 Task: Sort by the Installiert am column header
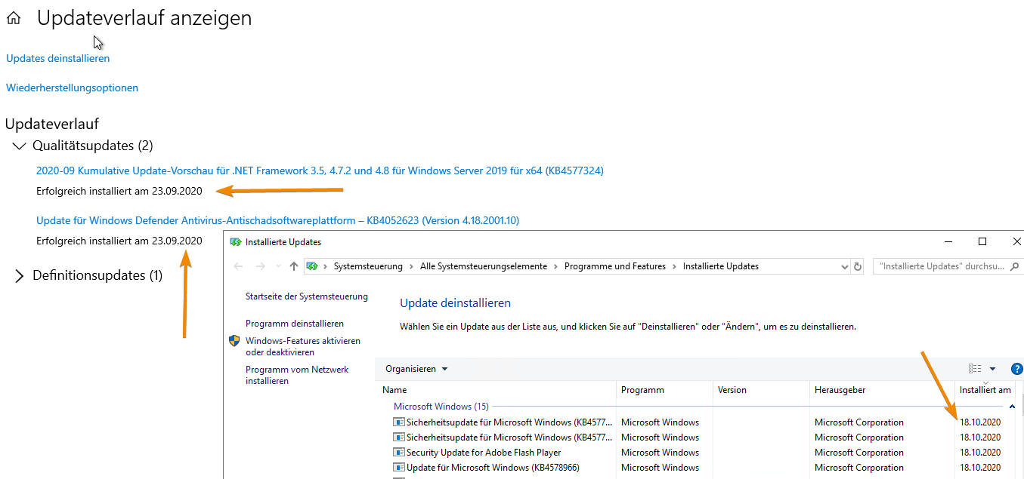(985, 390)
